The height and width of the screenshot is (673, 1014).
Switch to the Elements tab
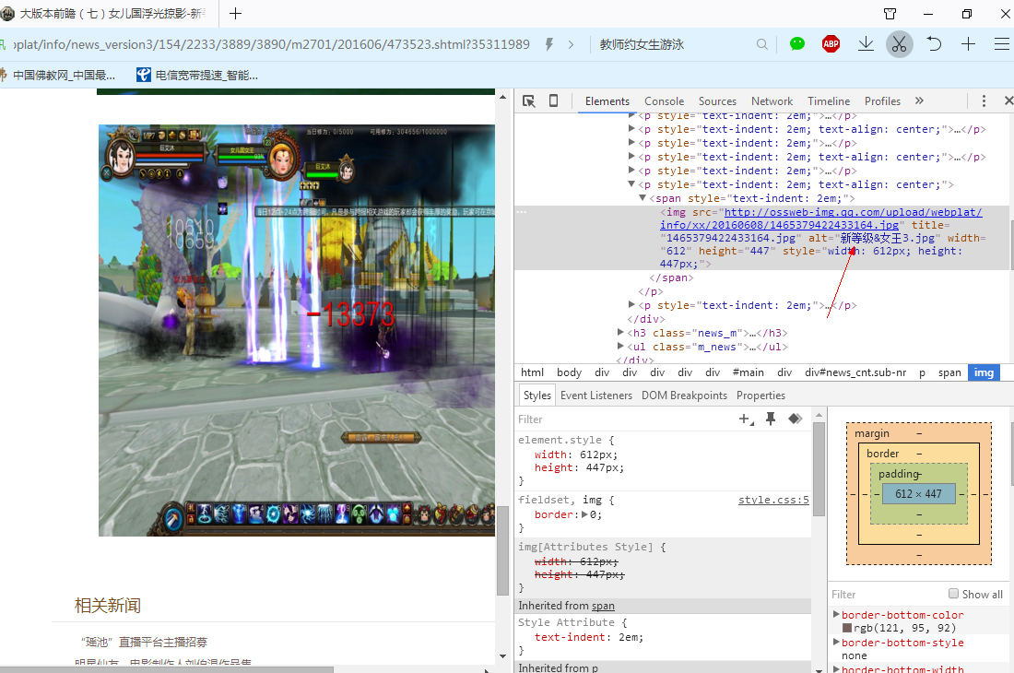[607, 100]
